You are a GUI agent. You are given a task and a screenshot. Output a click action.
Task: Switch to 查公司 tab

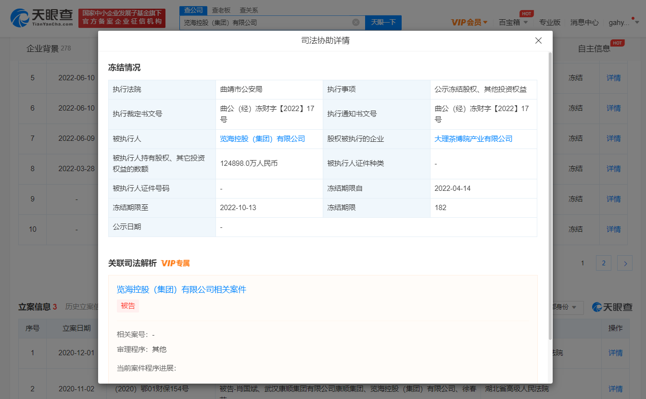click(193, 10)
